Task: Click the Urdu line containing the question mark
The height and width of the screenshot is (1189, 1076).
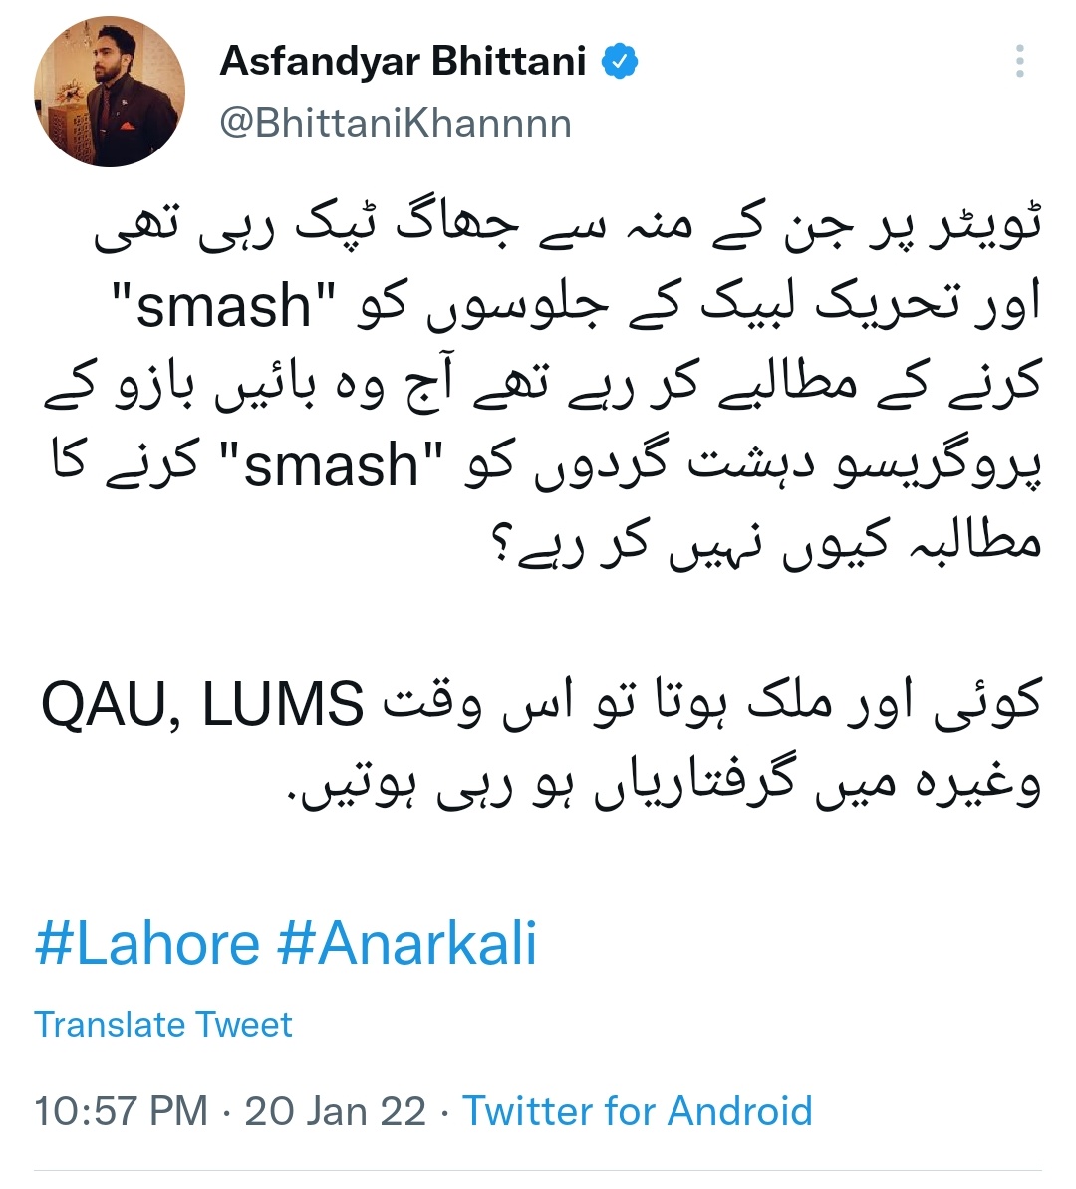Action: coord(767,543)
